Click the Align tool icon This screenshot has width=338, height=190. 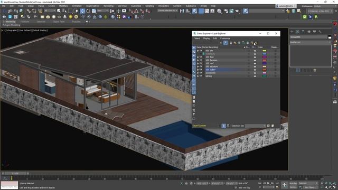tap(188, 11)
